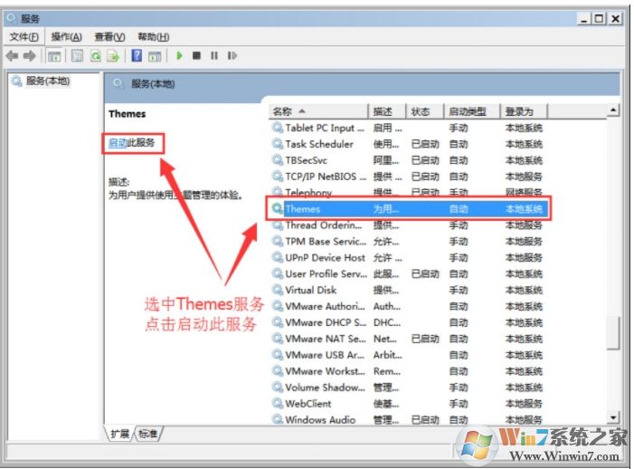Open the 操作(A) menu
Image resolution: width=634 pixels, height=469 pixels.
66,37
